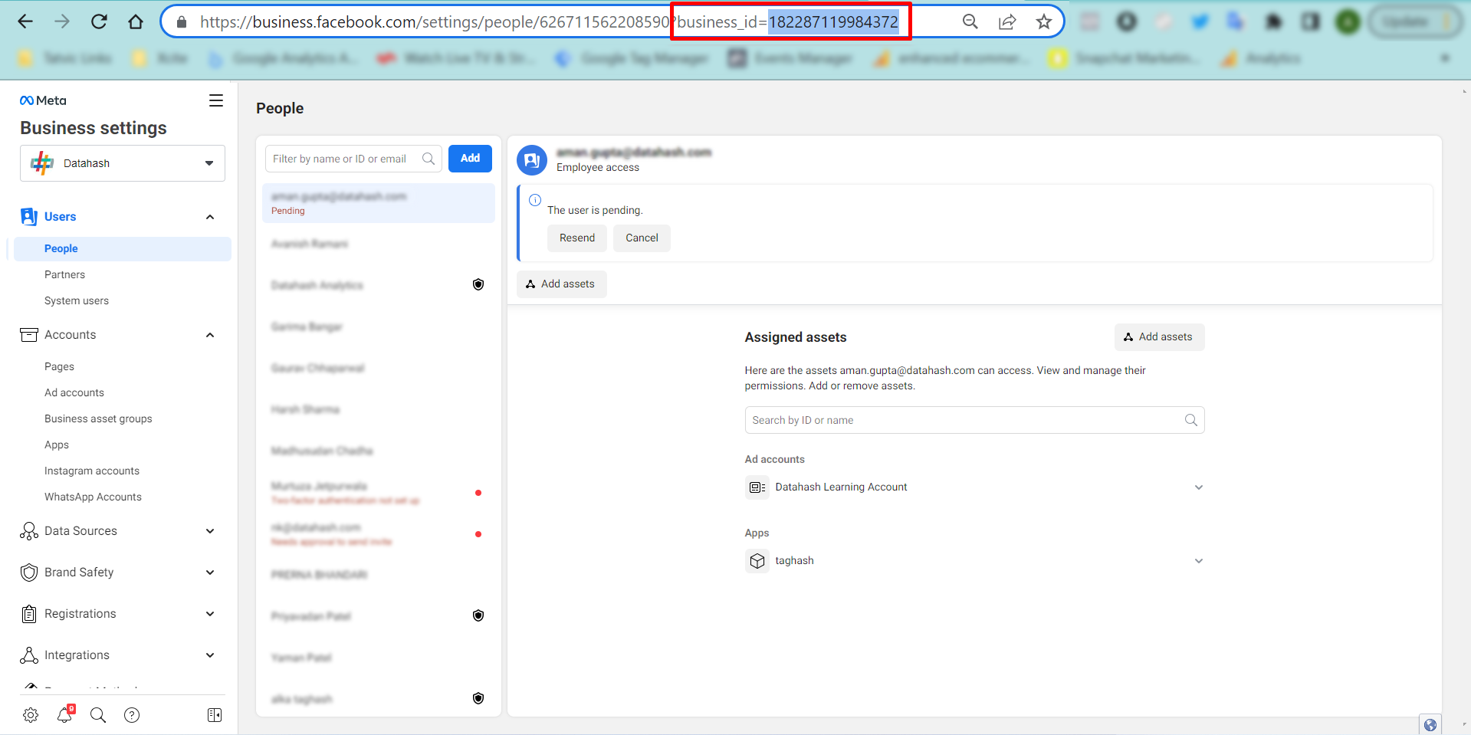
Task: Click the shield icon beside alka taghash
Action: 478,699
